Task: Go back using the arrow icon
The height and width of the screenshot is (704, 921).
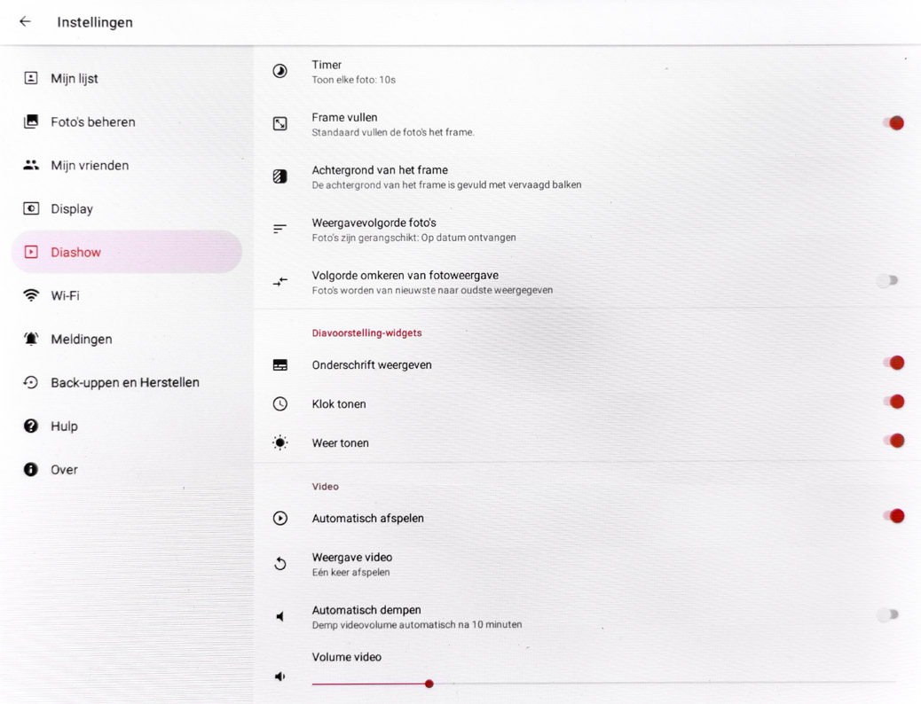Action: [25, 21]
